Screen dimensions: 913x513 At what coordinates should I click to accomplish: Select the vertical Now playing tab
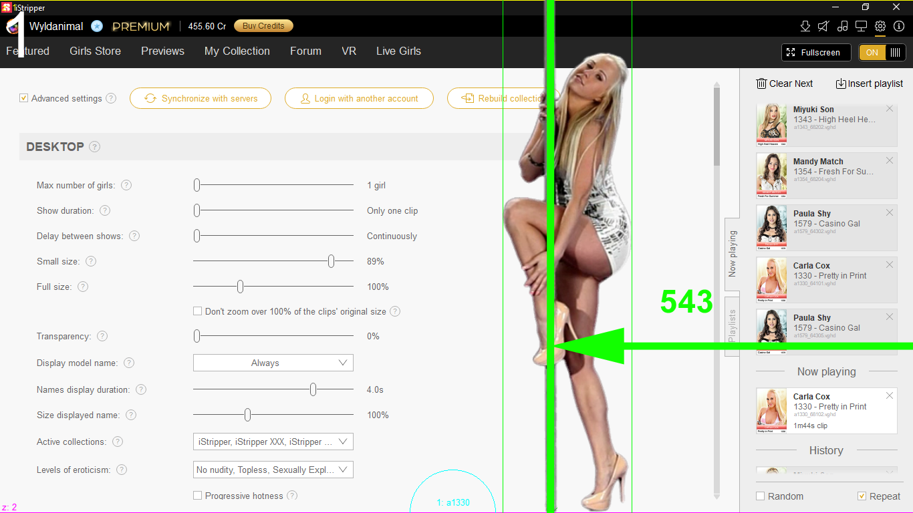coord(733,254)
